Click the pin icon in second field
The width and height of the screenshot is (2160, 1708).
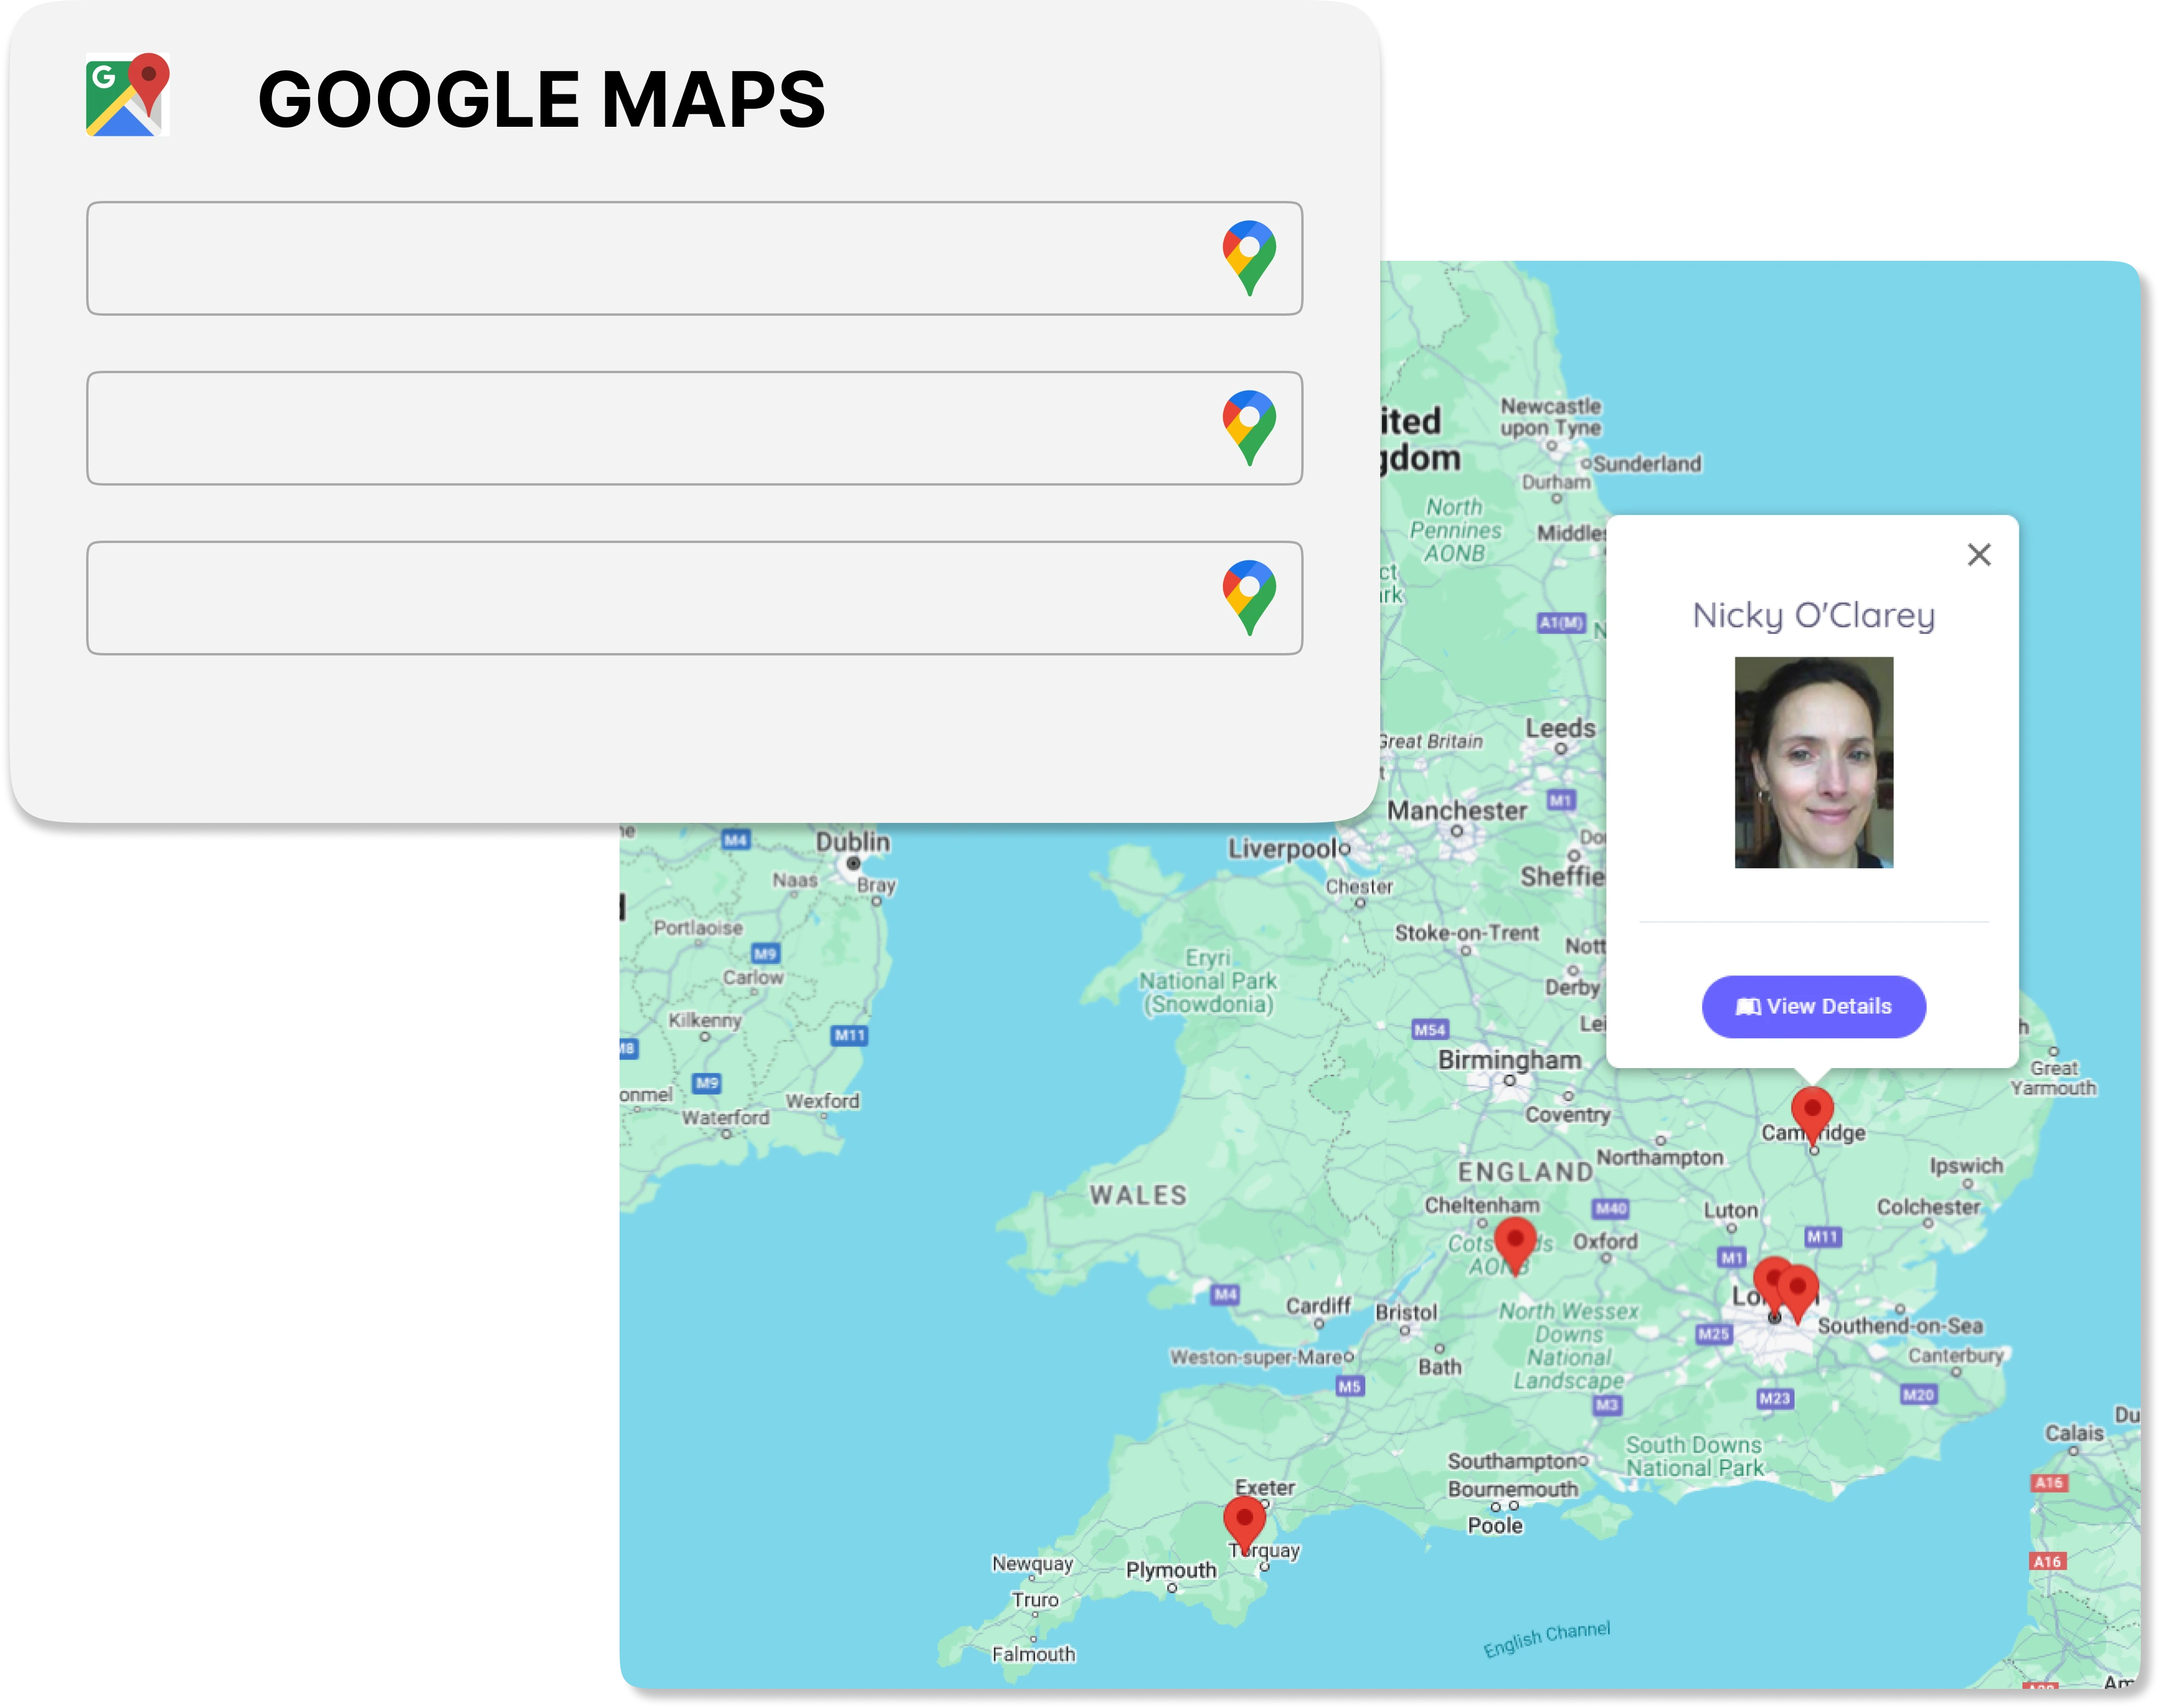click(1249, 426)
